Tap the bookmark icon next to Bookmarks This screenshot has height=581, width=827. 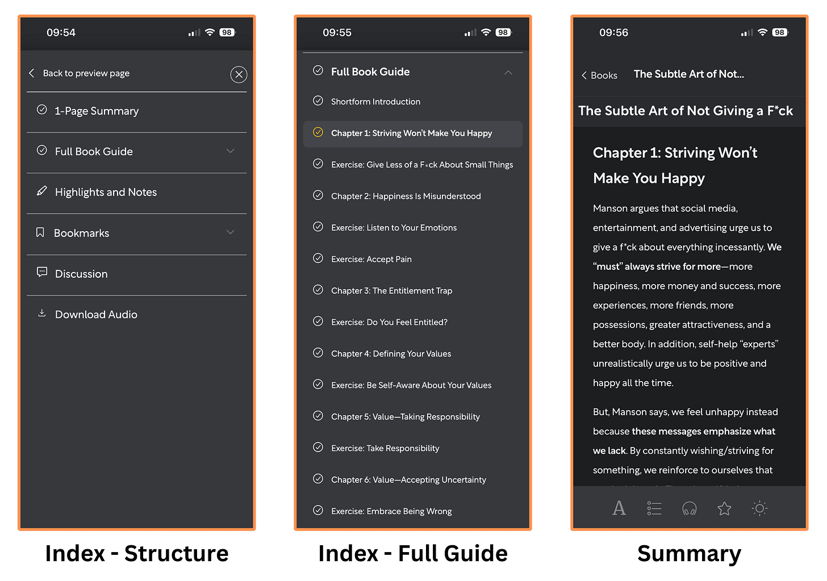(x=40, y=232)
